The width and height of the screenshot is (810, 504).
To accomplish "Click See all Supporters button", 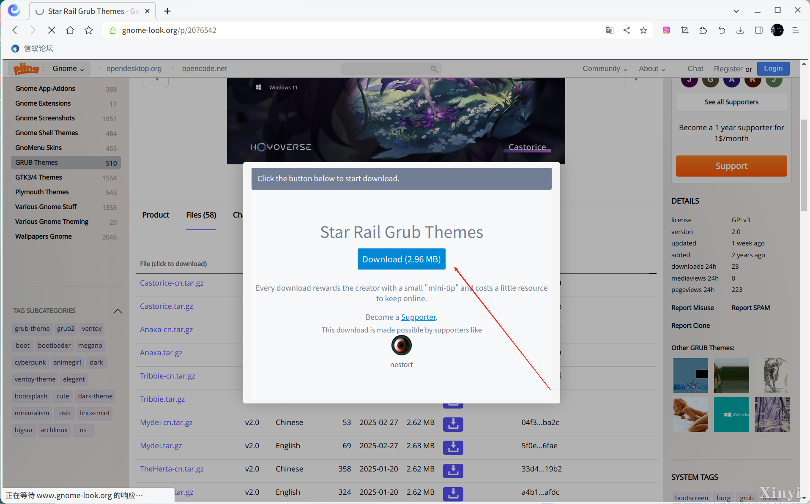I will 731,102.
